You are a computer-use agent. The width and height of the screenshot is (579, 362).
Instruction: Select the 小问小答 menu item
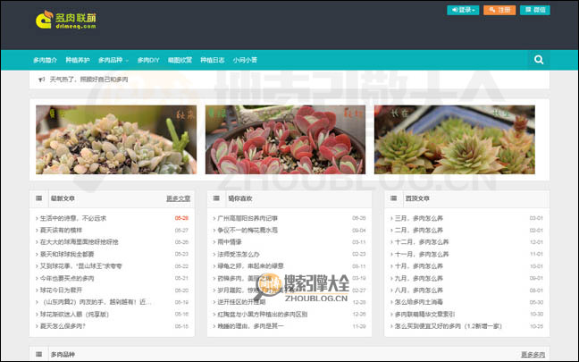click(245, 60)
